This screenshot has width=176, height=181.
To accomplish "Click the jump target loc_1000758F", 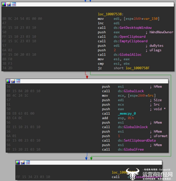I will tap(137, 68).
